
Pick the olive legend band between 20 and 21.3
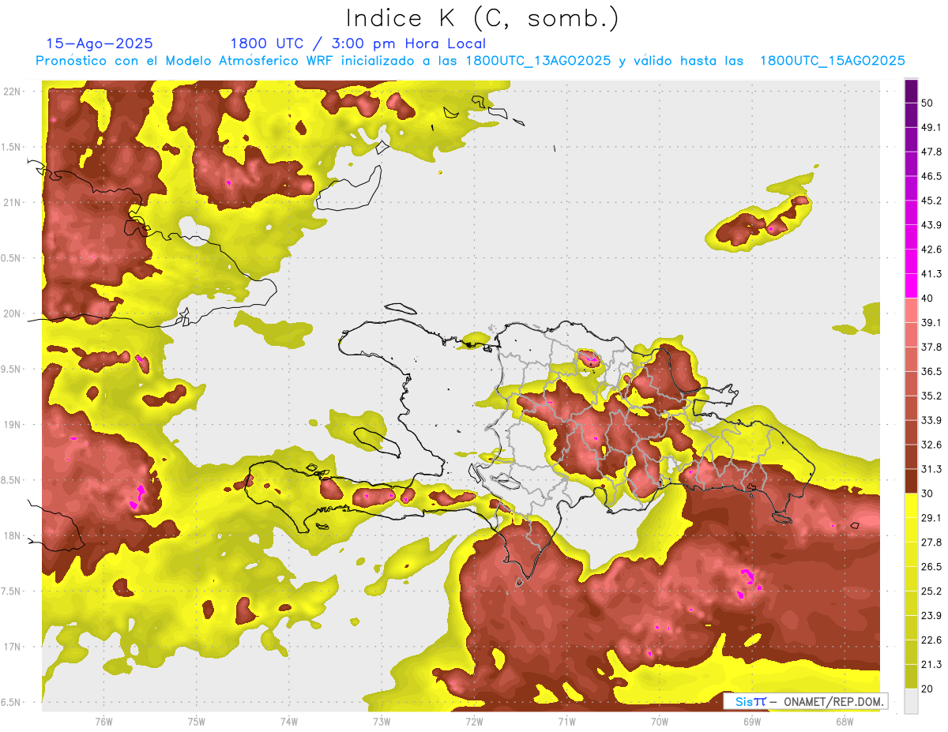(x=911, y=677)
